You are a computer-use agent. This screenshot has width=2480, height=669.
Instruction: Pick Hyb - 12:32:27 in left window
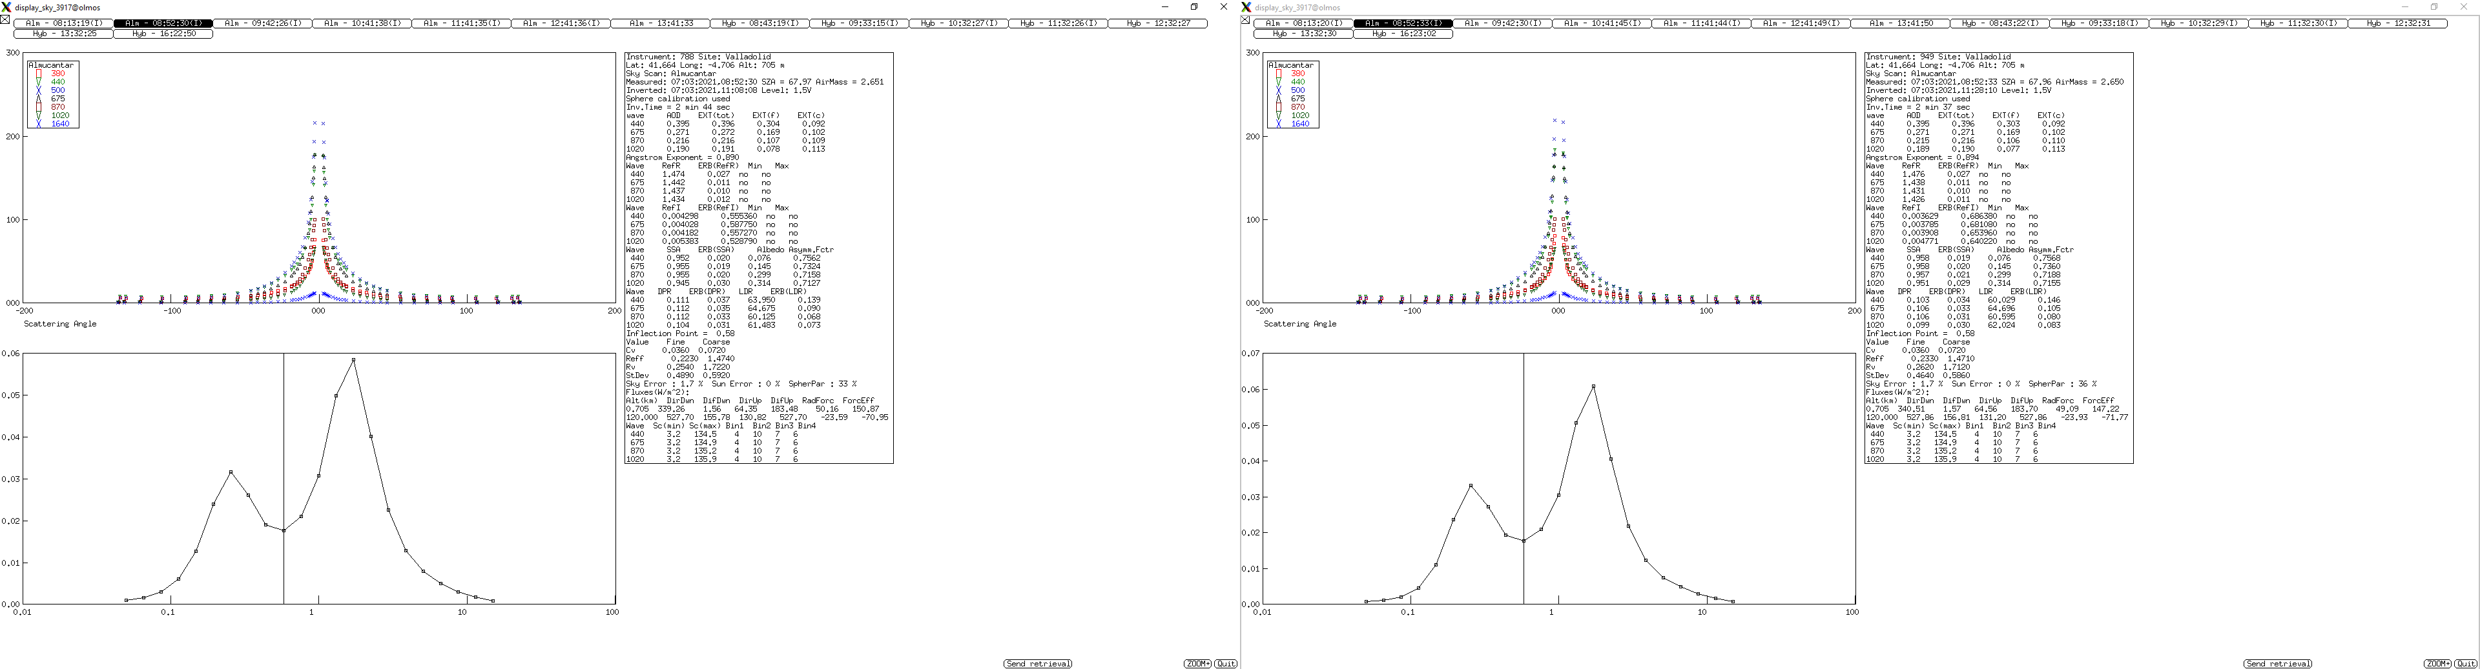1158,23
